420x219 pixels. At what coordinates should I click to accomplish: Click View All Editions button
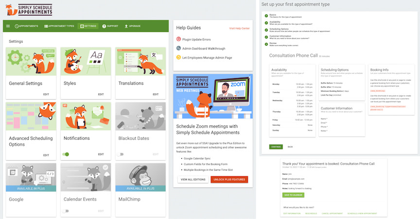pyautogui.click(x=193, y=179)
